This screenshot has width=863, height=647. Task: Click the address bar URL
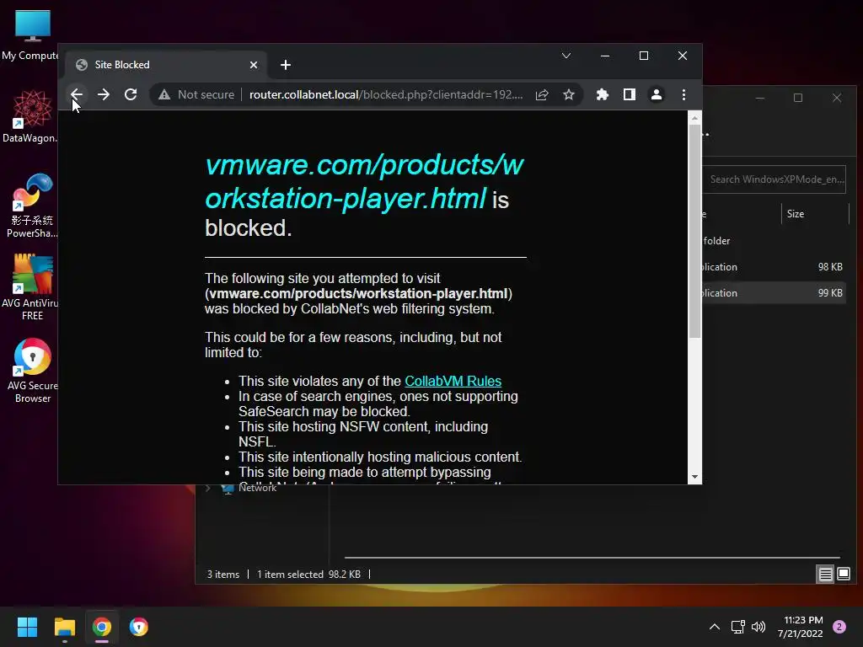[x=386, y=94]
